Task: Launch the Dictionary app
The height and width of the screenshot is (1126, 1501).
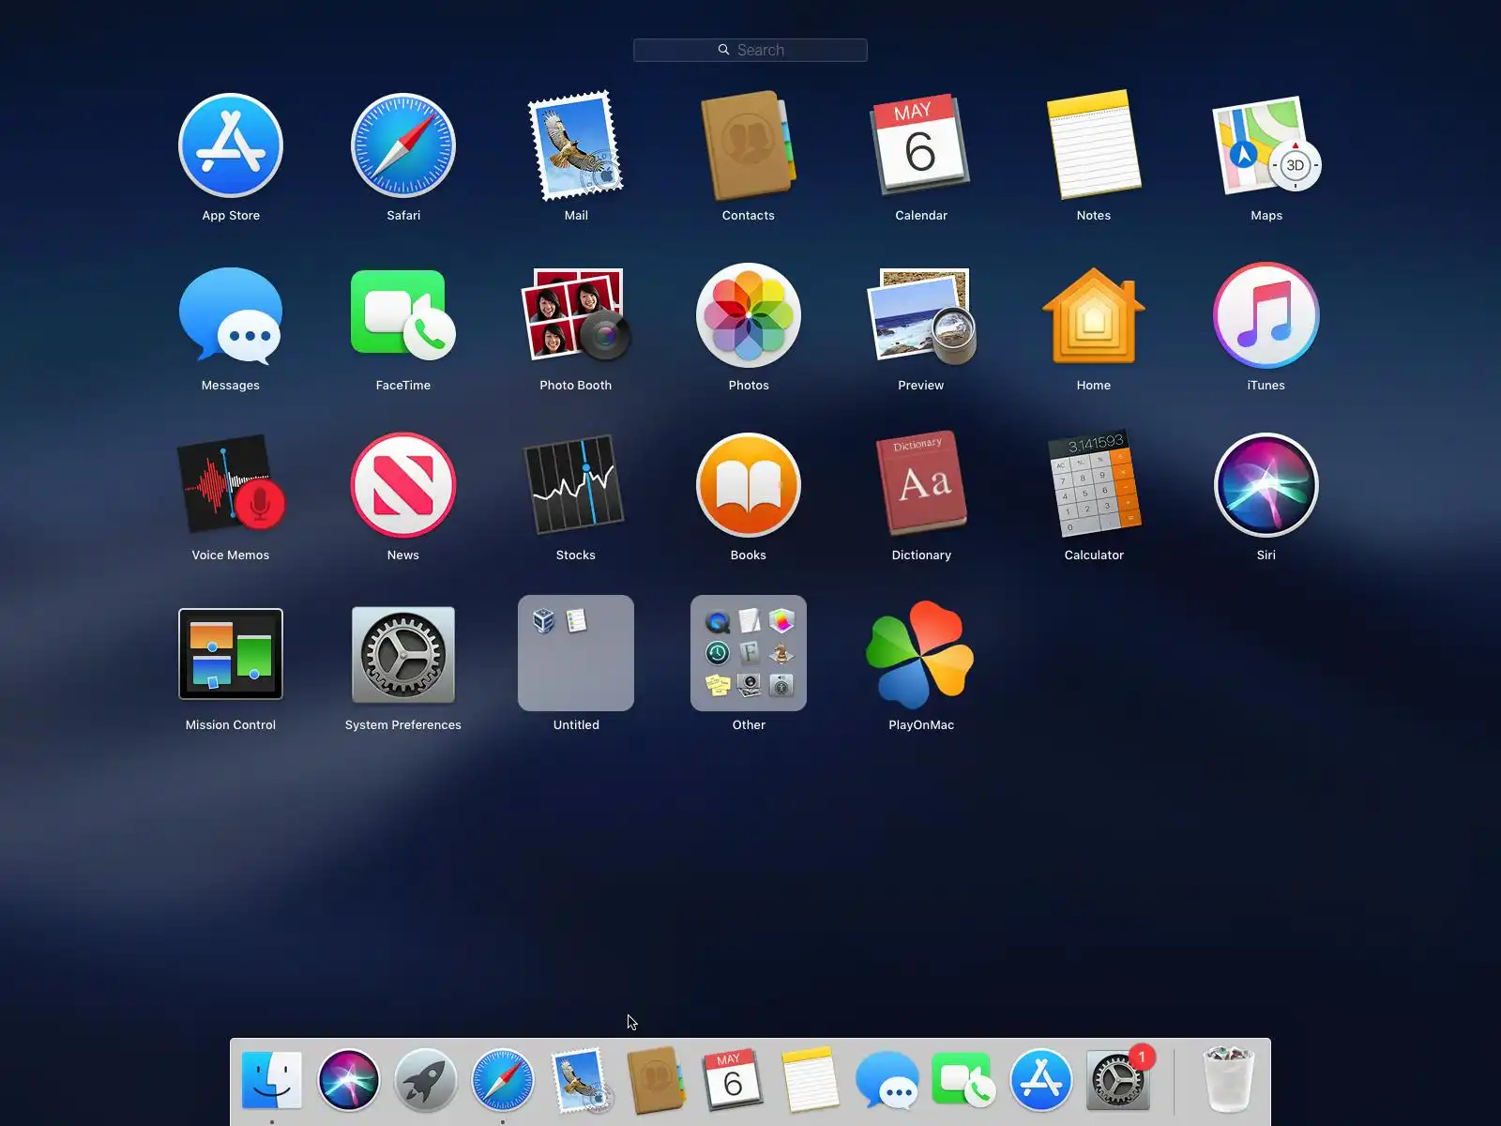Action: [x=921, y=485]
